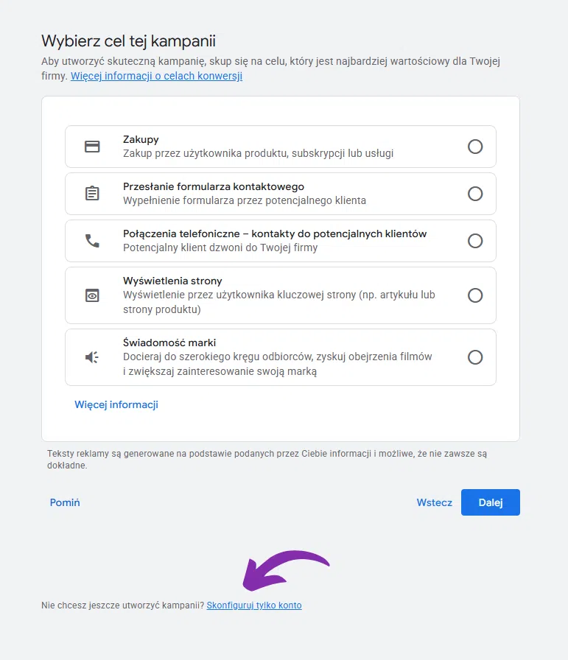This screenshot has height=660, width=568.
Task: Click the Skonfiguruj tylko konto link
Action: point(254,605)
